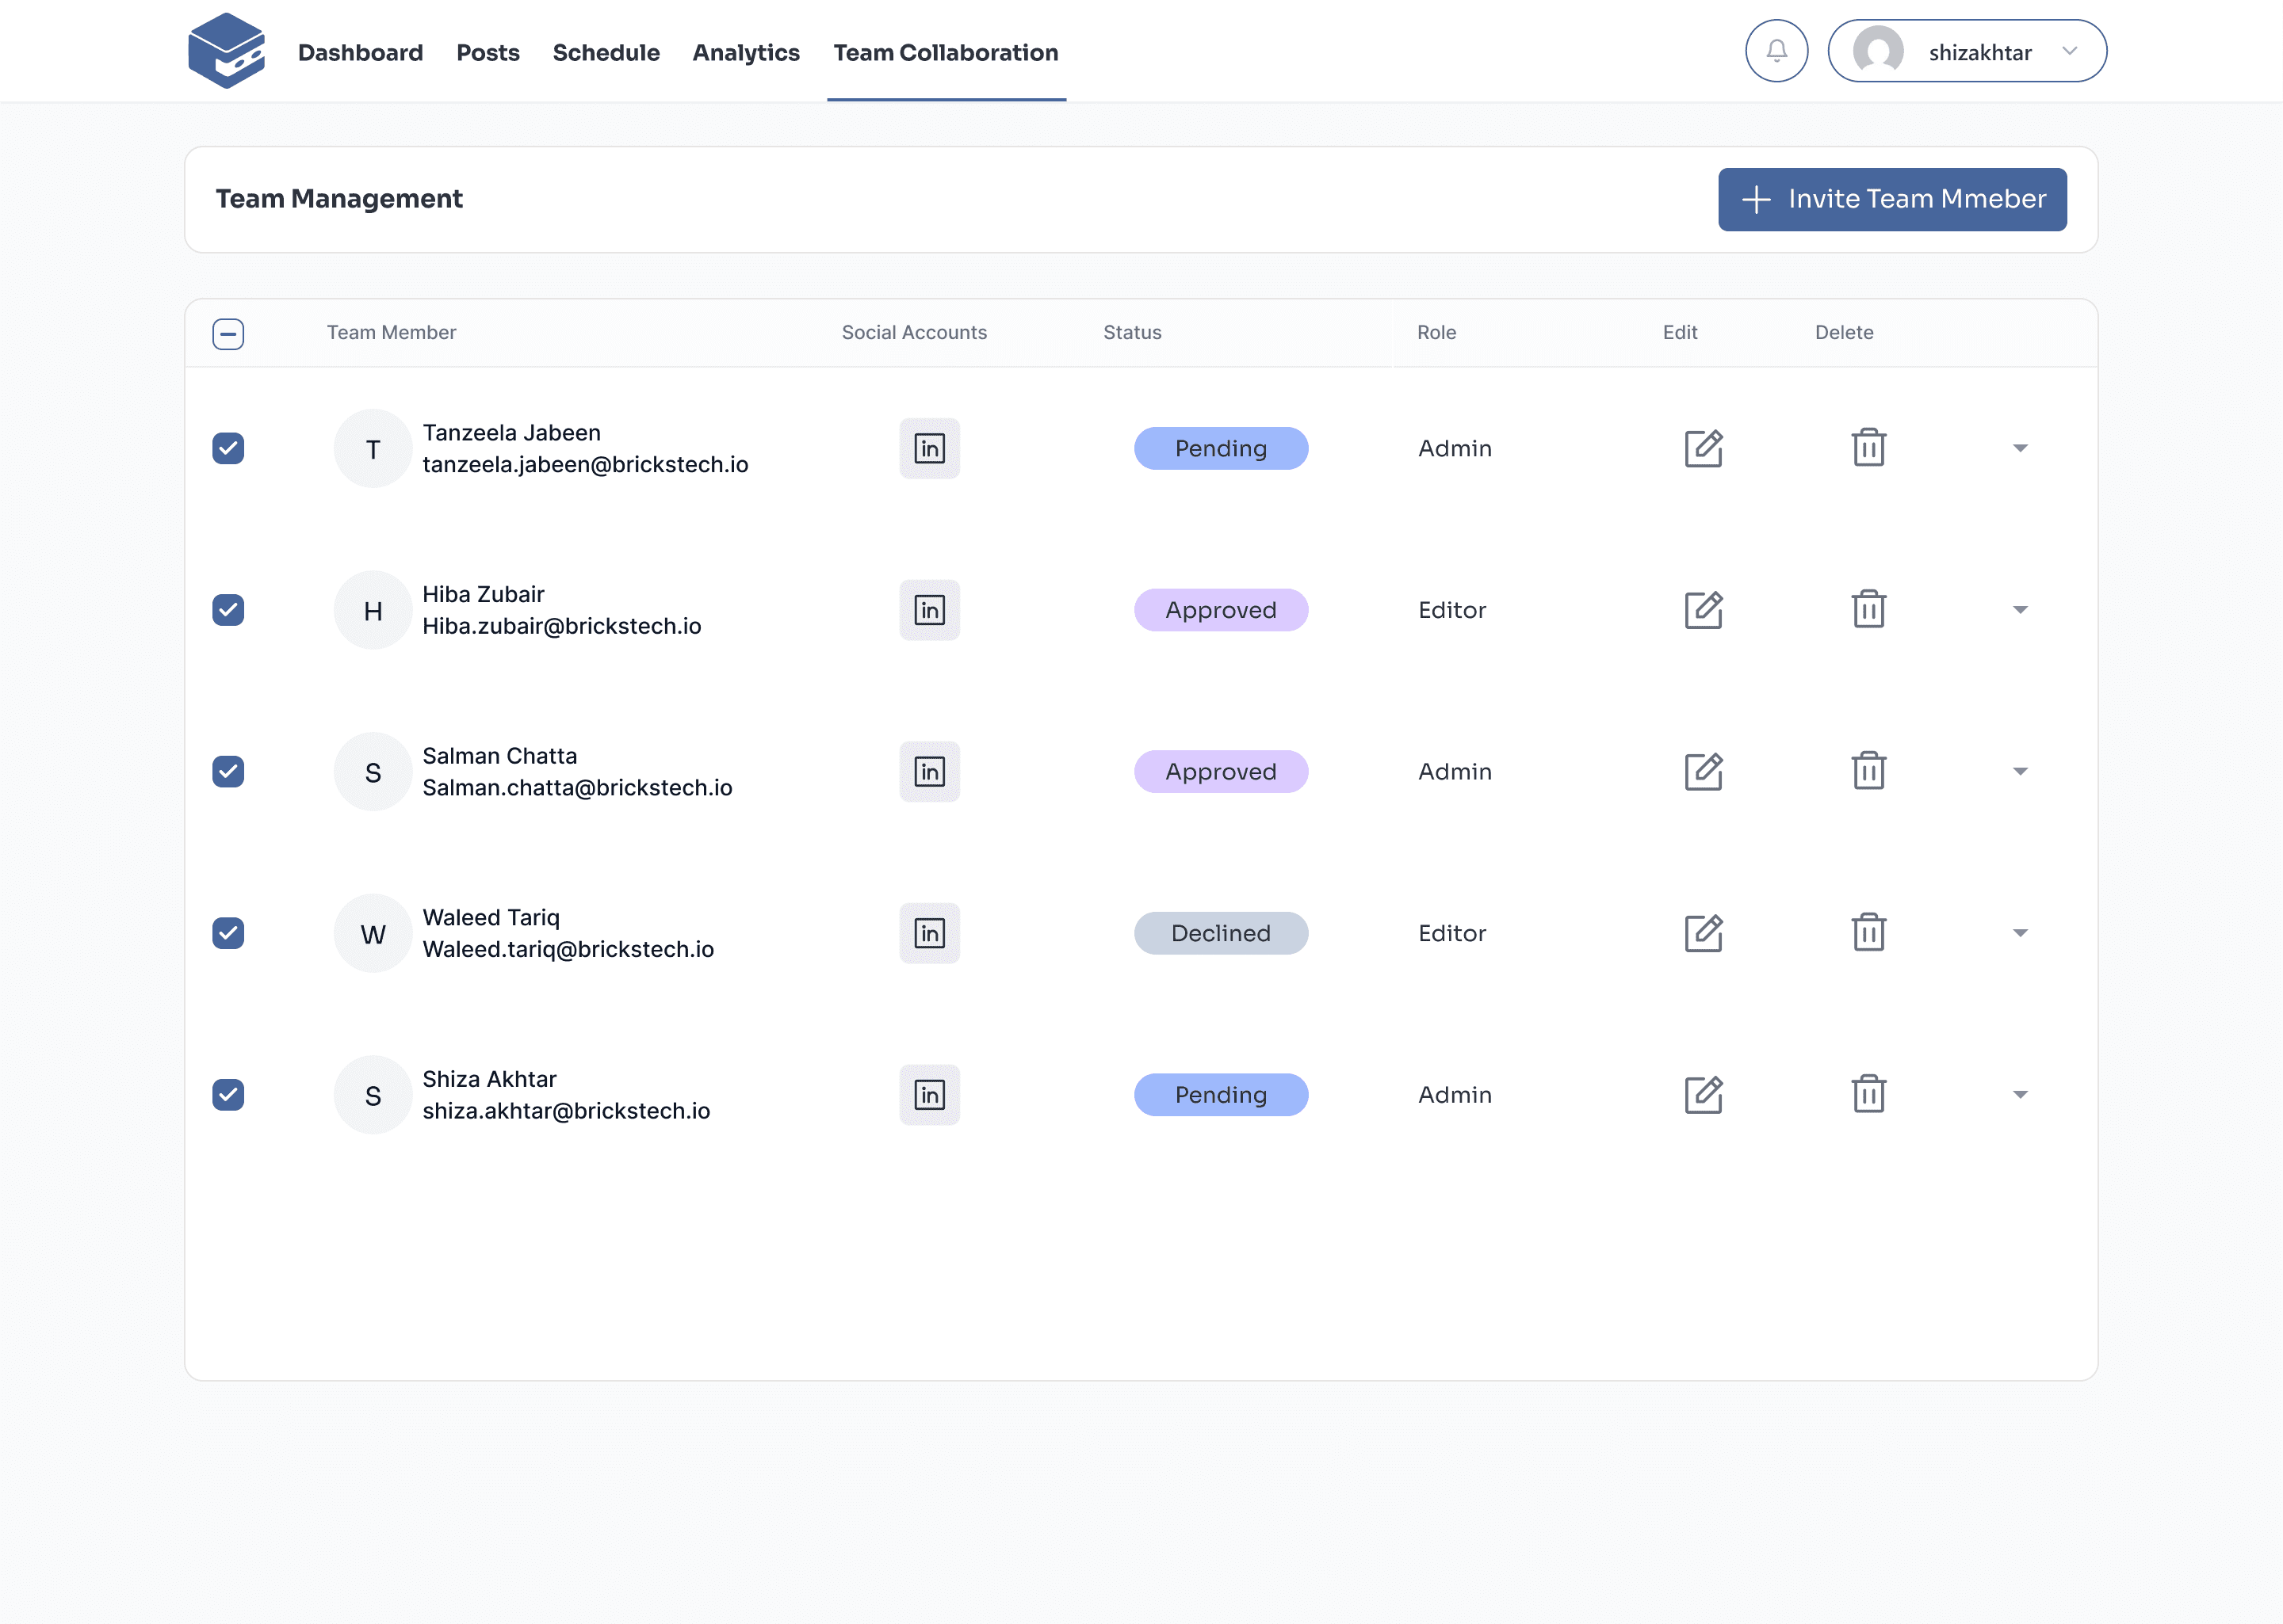2283x1624 pixels.
Task: Edit Tanzeela Jabeen's member details
Action: coord(1703,448)
